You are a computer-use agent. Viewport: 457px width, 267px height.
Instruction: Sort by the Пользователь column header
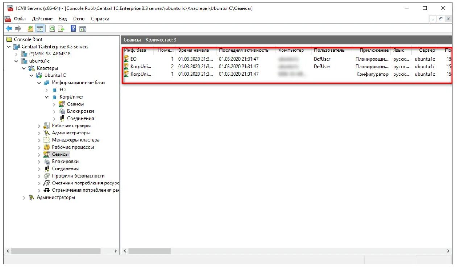point(332,50)
